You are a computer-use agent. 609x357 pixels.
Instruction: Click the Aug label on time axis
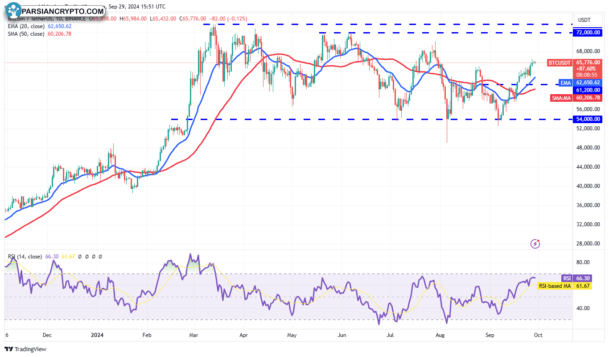point(440,334)
